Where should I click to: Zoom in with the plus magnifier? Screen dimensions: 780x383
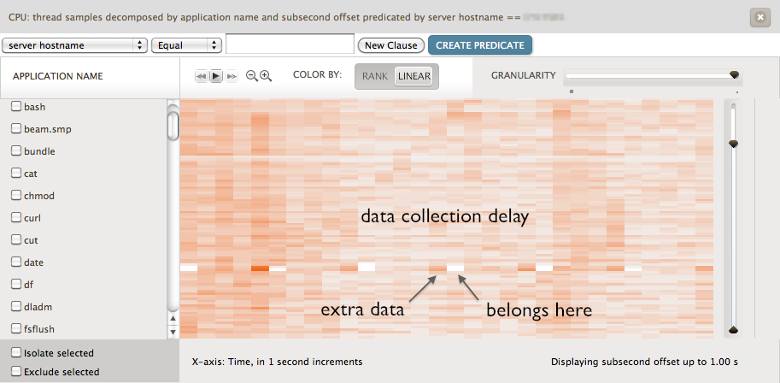(266, 76)
